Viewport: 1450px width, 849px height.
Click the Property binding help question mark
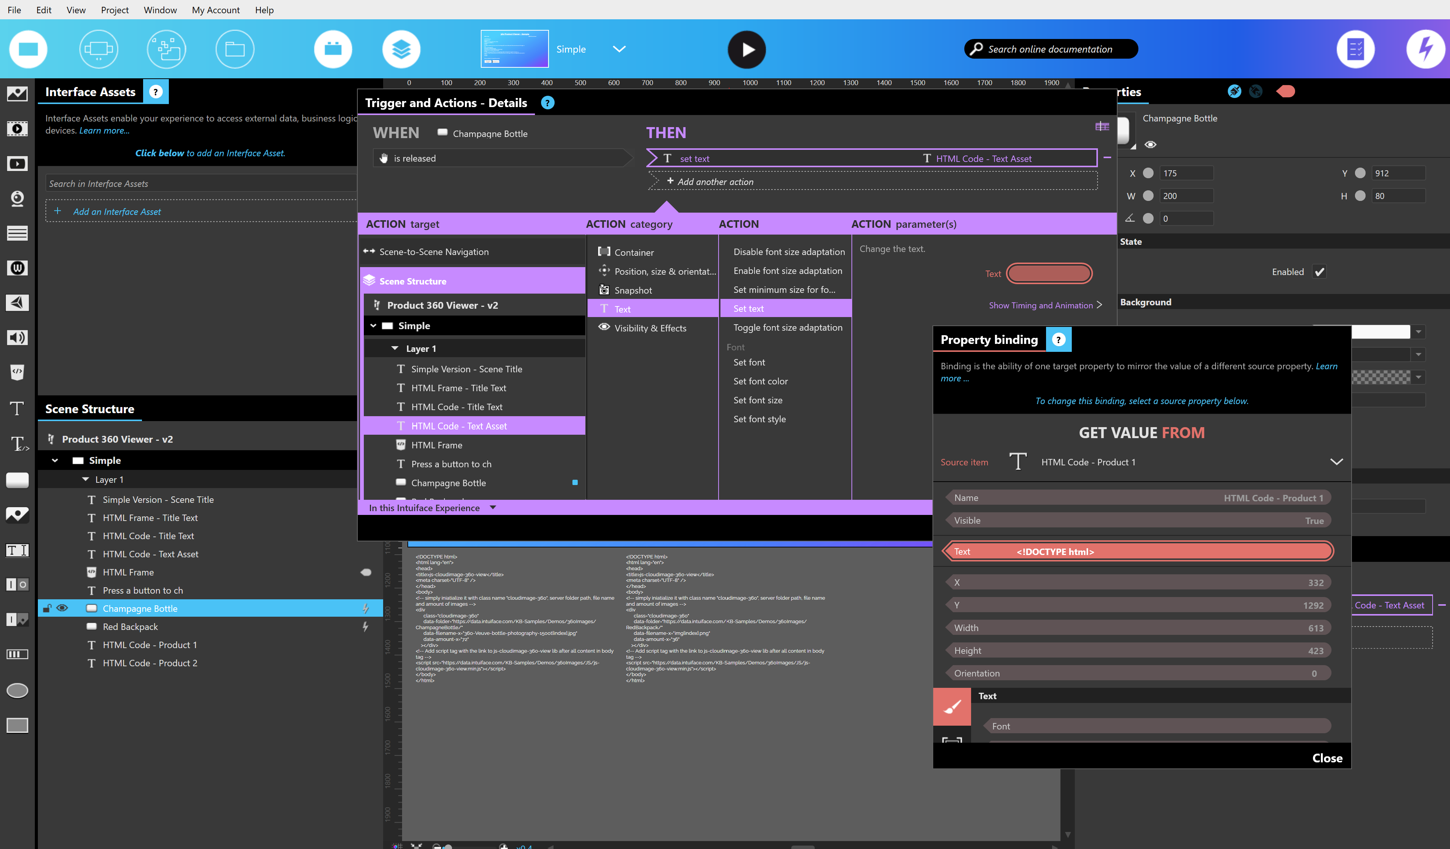(x=1058, y=339)
